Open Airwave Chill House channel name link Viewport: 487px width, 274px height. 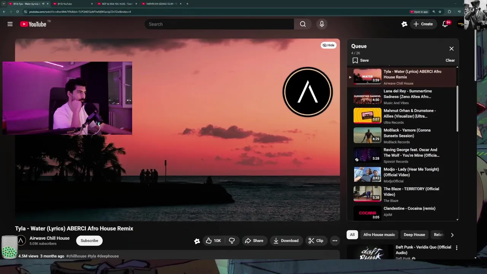[x=49, y=238]
